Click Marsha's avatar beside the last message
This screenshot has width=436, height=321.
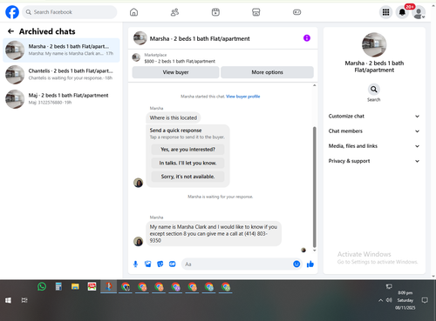(x=138, y=241)
